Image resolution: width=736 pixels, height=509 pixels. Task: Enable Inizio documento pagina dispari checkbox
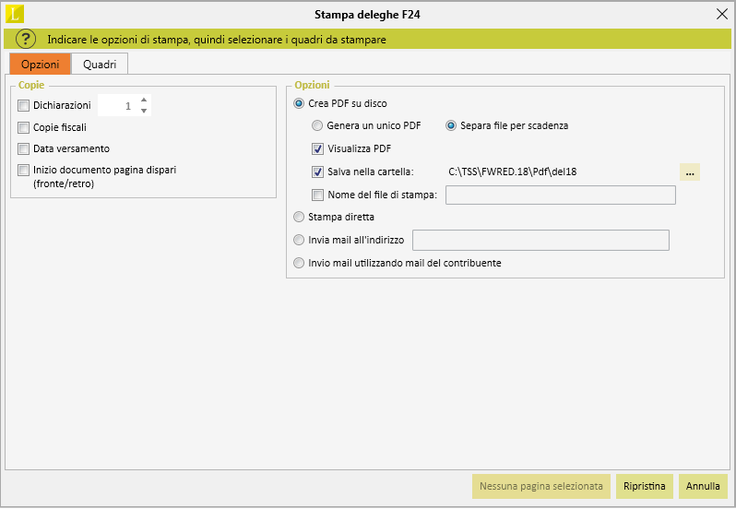click(23, 170)
